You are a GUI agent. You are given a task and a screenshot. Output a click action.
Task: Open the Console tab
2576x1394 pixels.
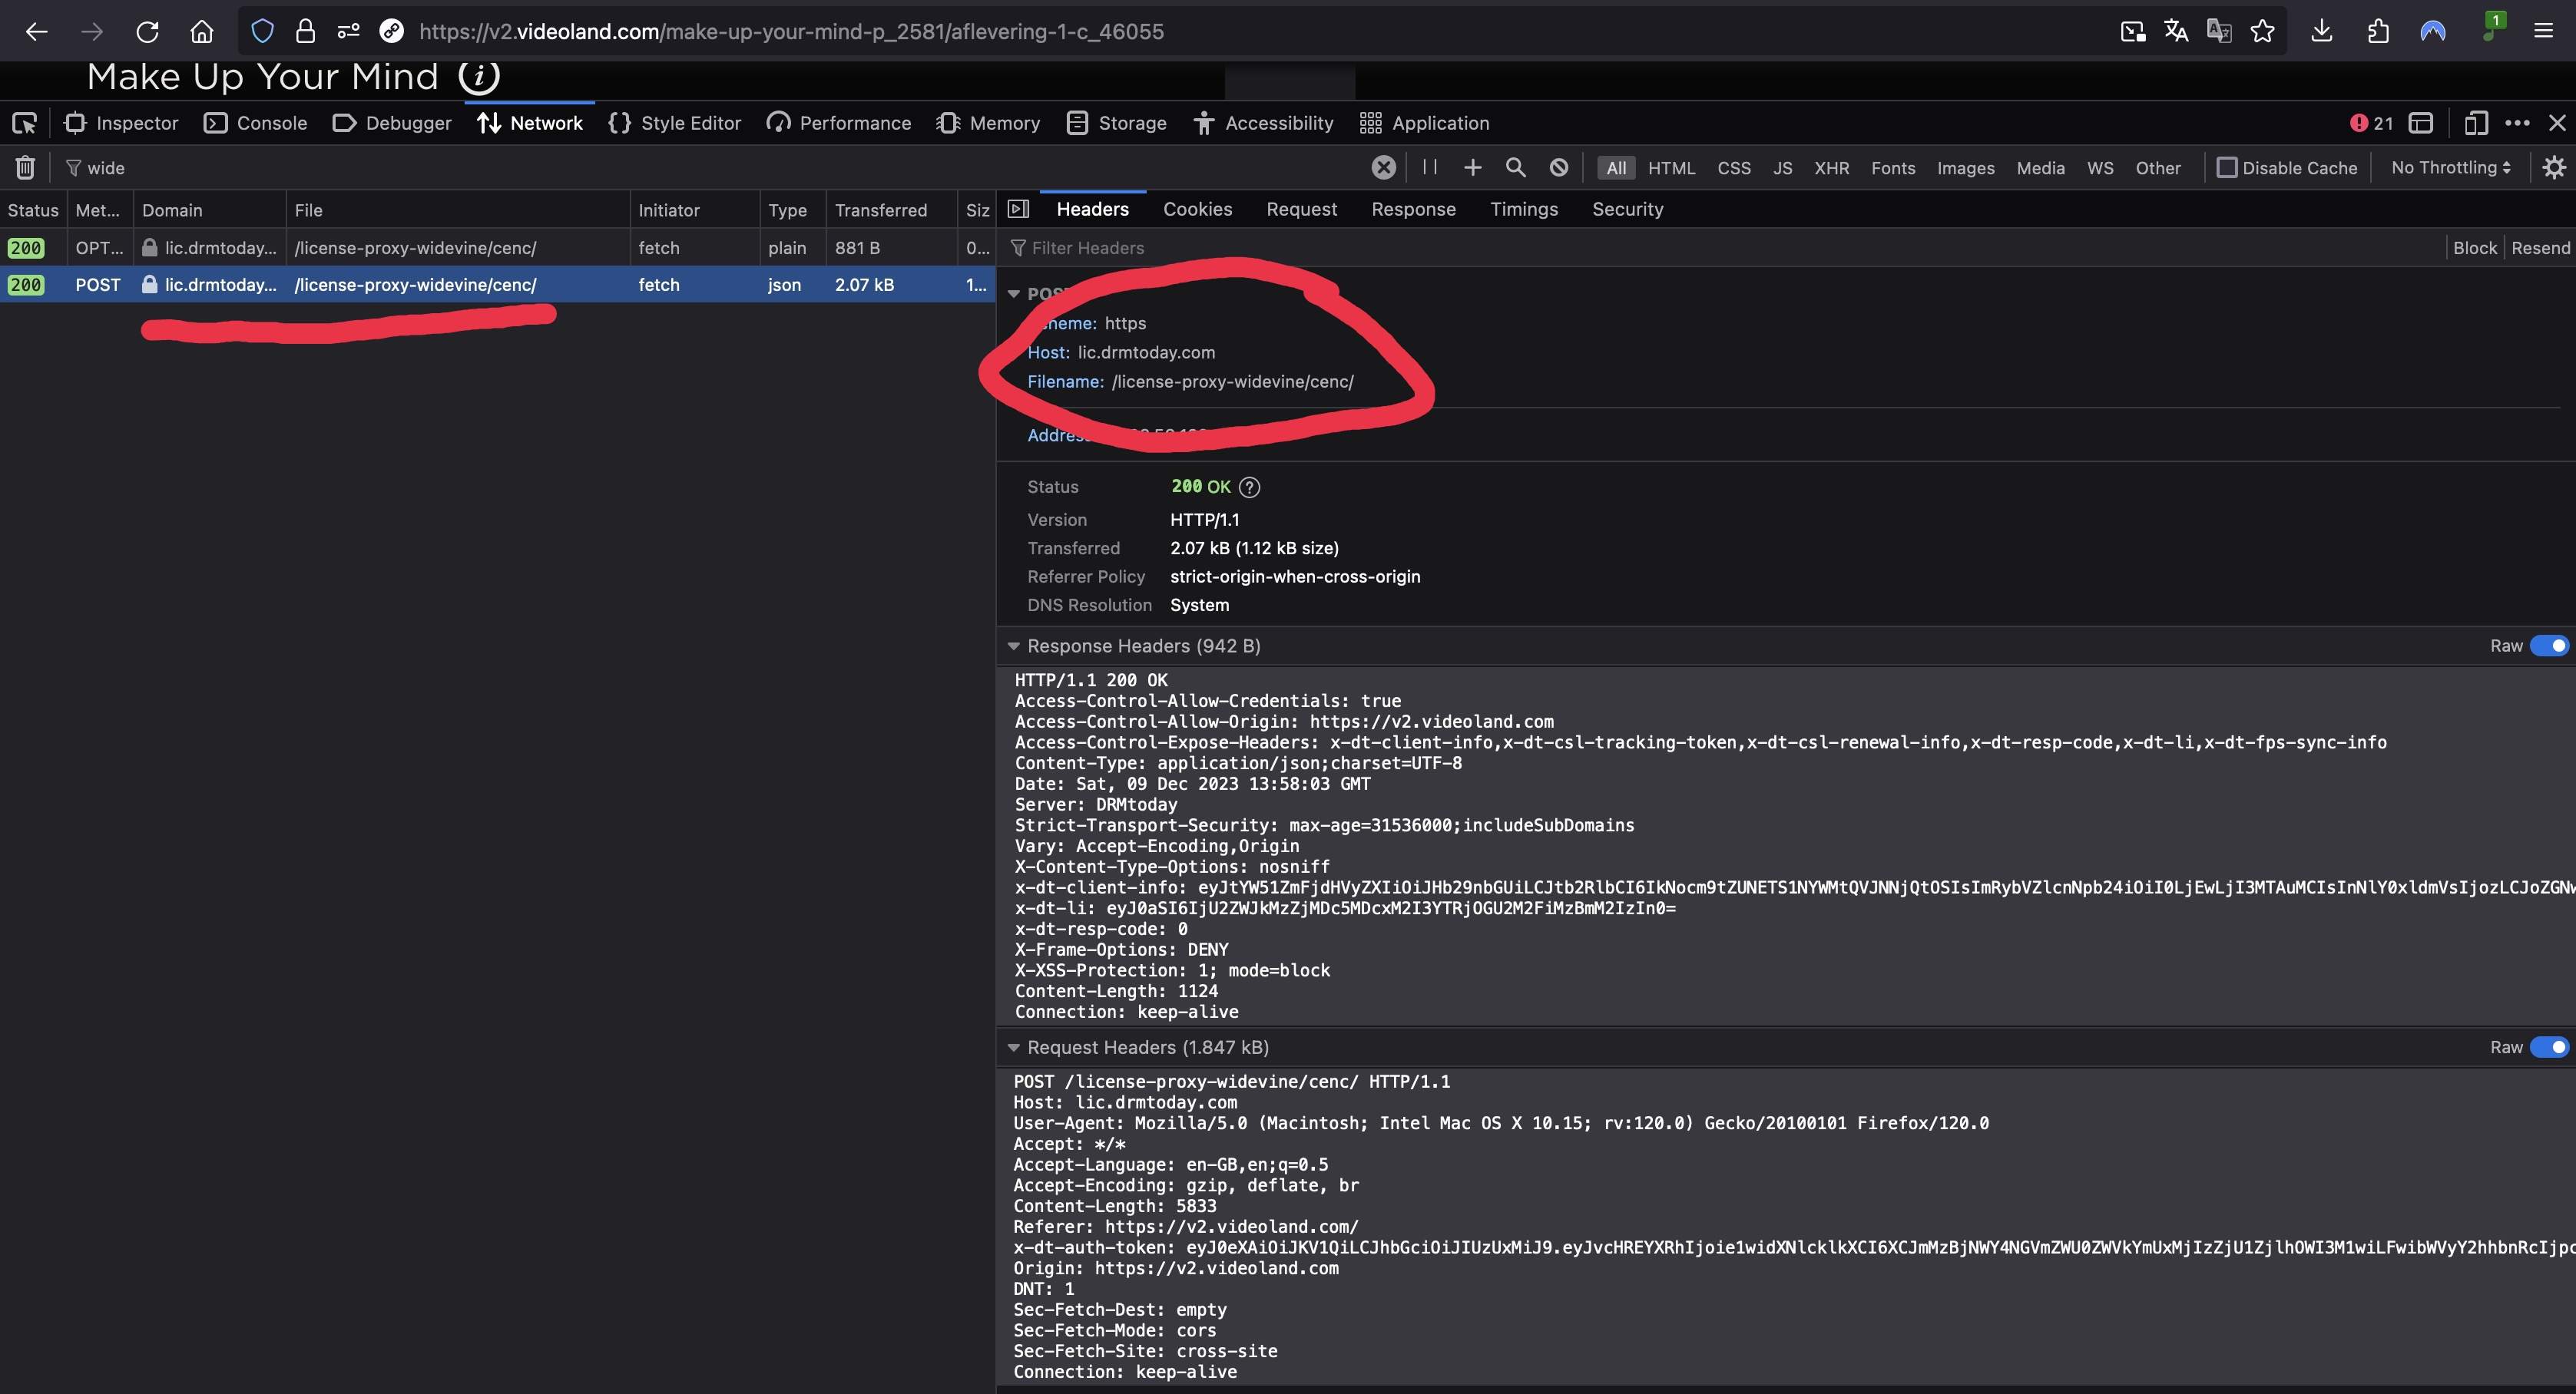click(256, 123)
